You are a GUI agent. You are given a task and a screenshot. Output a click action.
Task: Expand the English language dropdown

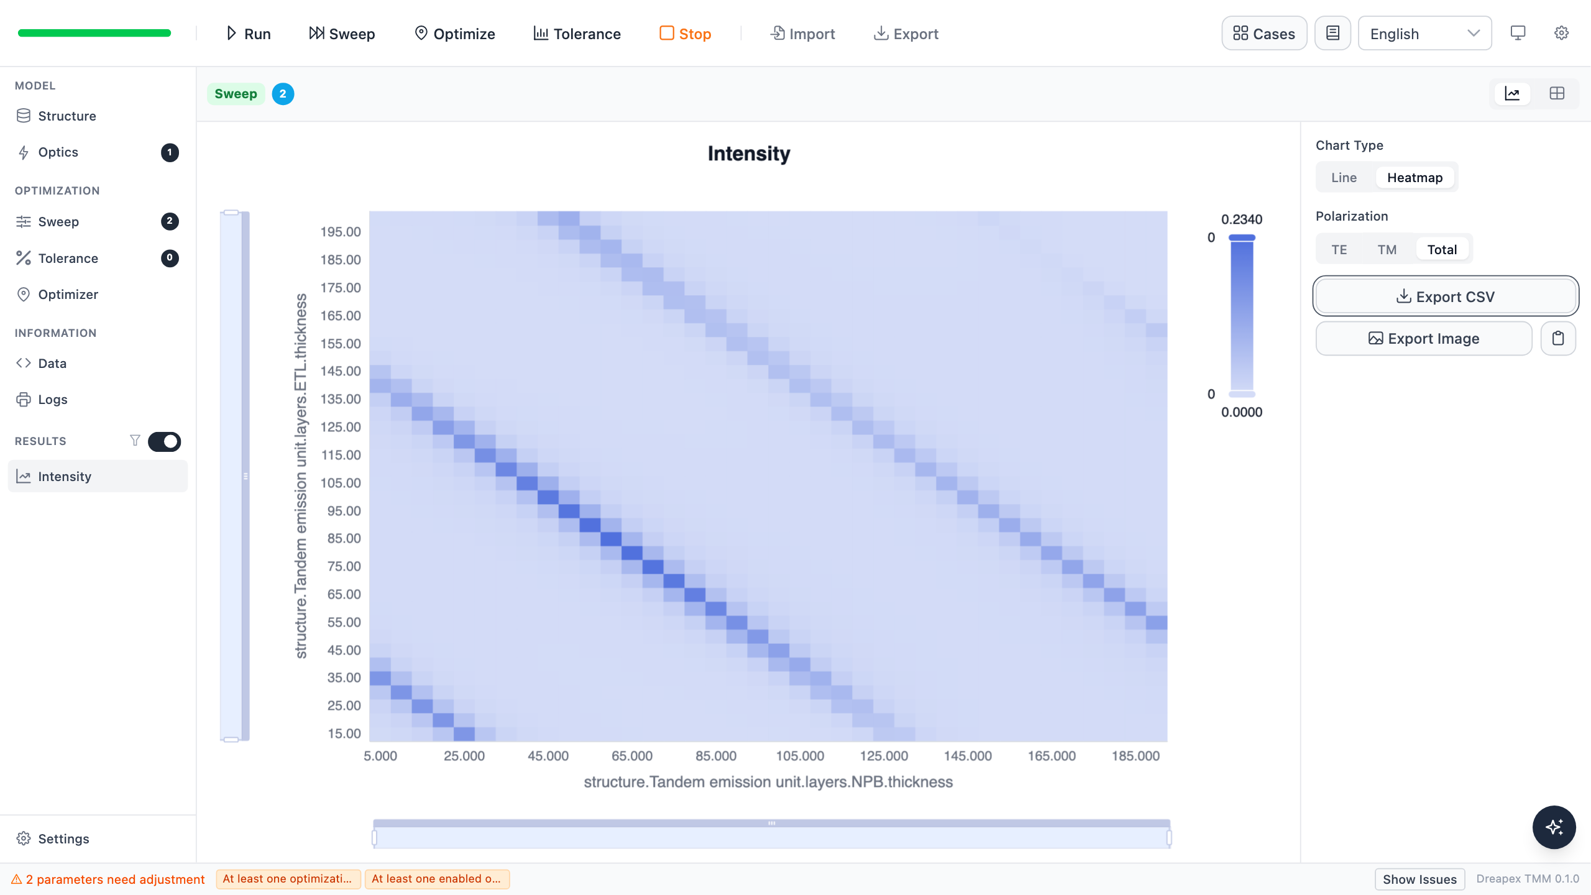pyautogui.click(x=1424, y=34)
